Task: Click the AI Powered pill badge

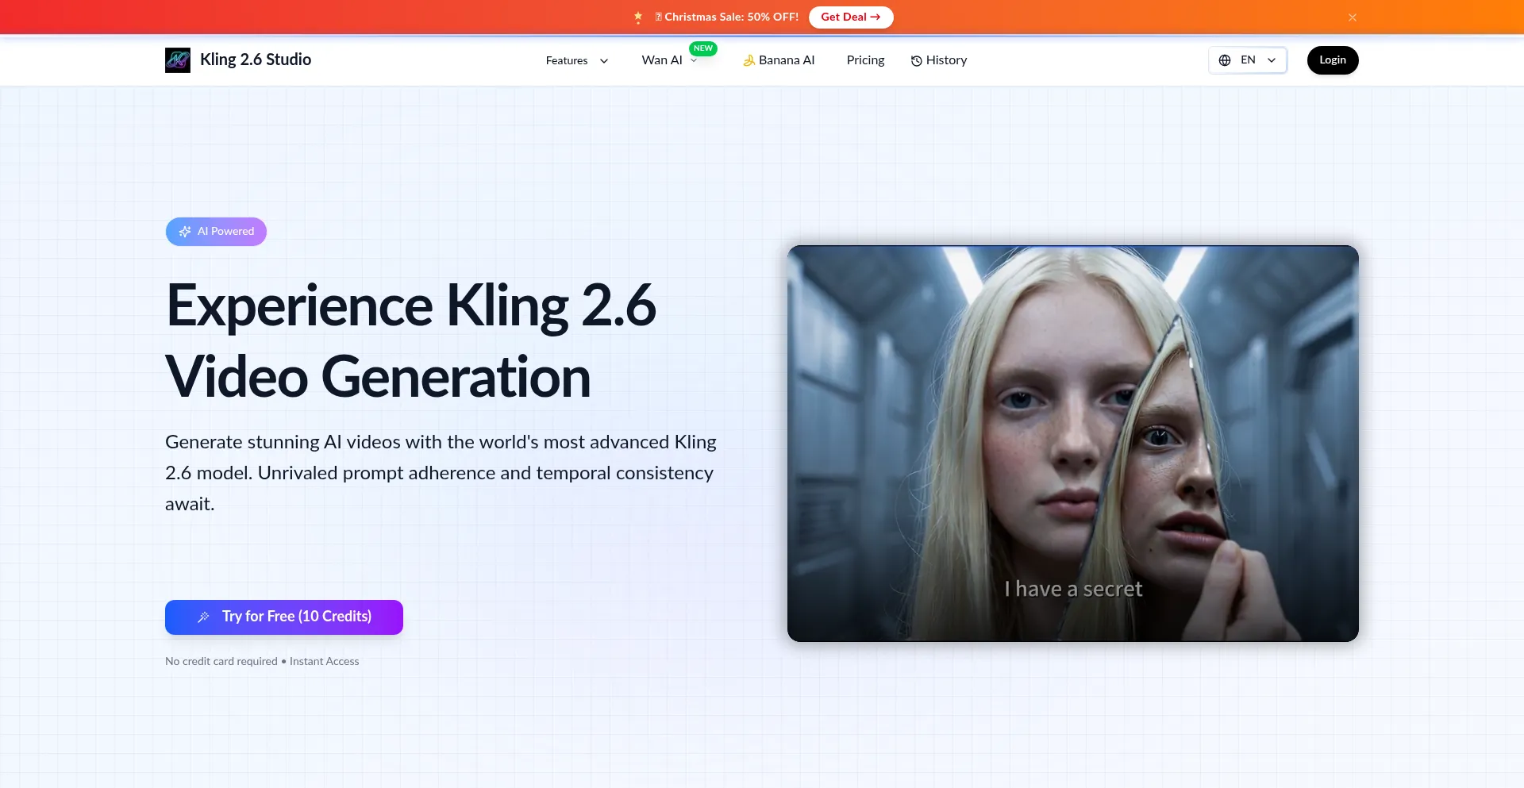Action: [216, 232]
